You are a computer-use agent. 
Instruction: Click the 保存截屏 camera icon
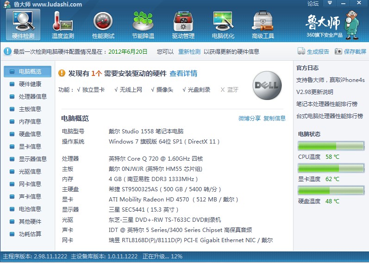pos(338,51)
